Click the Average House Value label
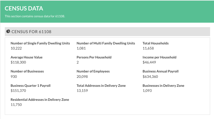This screenshot has width=214, height=119. click(27, 57)
